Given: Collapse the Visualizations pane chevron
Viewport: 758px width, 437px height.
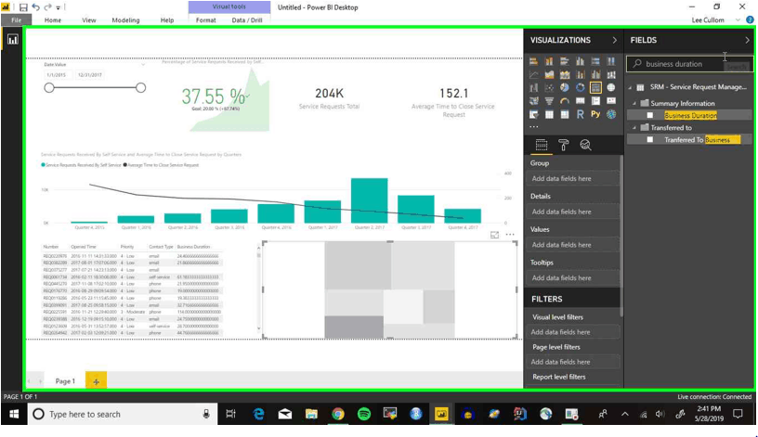Looking at the screenshot, I should tap(614, 40).
